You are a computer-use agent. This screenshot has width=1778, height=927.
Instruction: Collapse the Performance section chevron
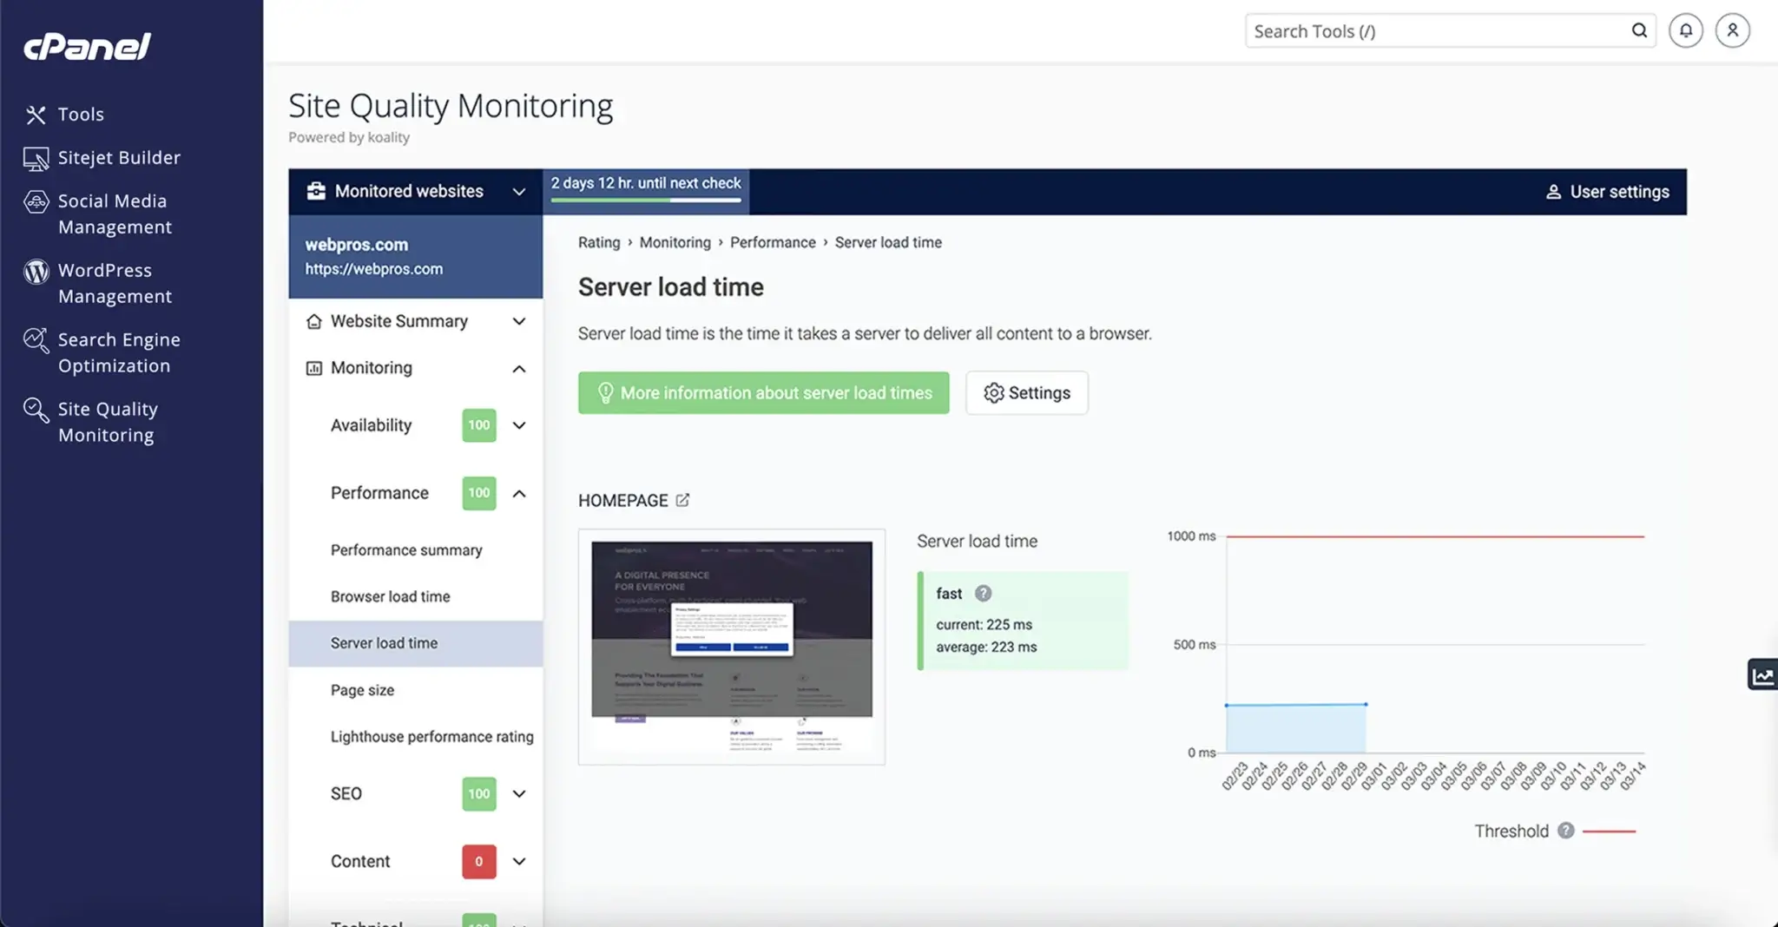point(519,493)
